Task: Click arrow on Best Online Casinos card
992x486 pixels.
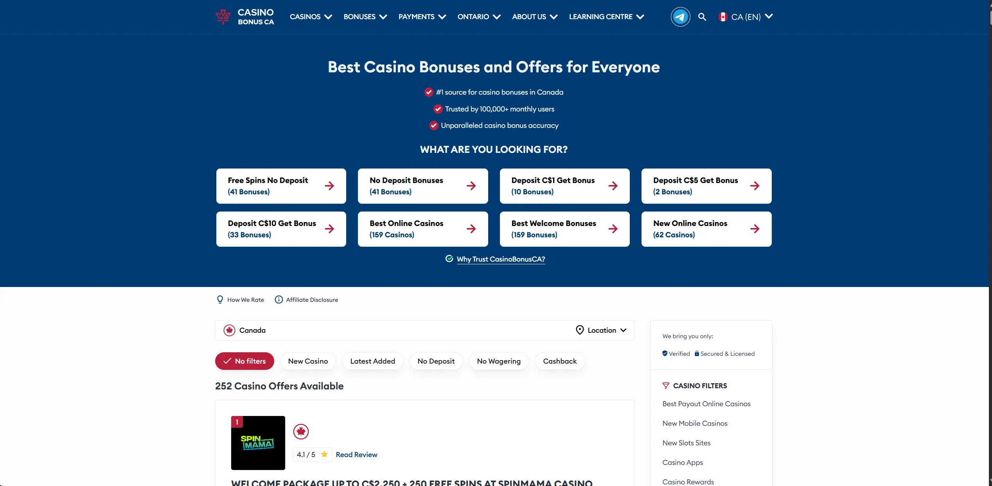Action: click(x=471, y=229)
